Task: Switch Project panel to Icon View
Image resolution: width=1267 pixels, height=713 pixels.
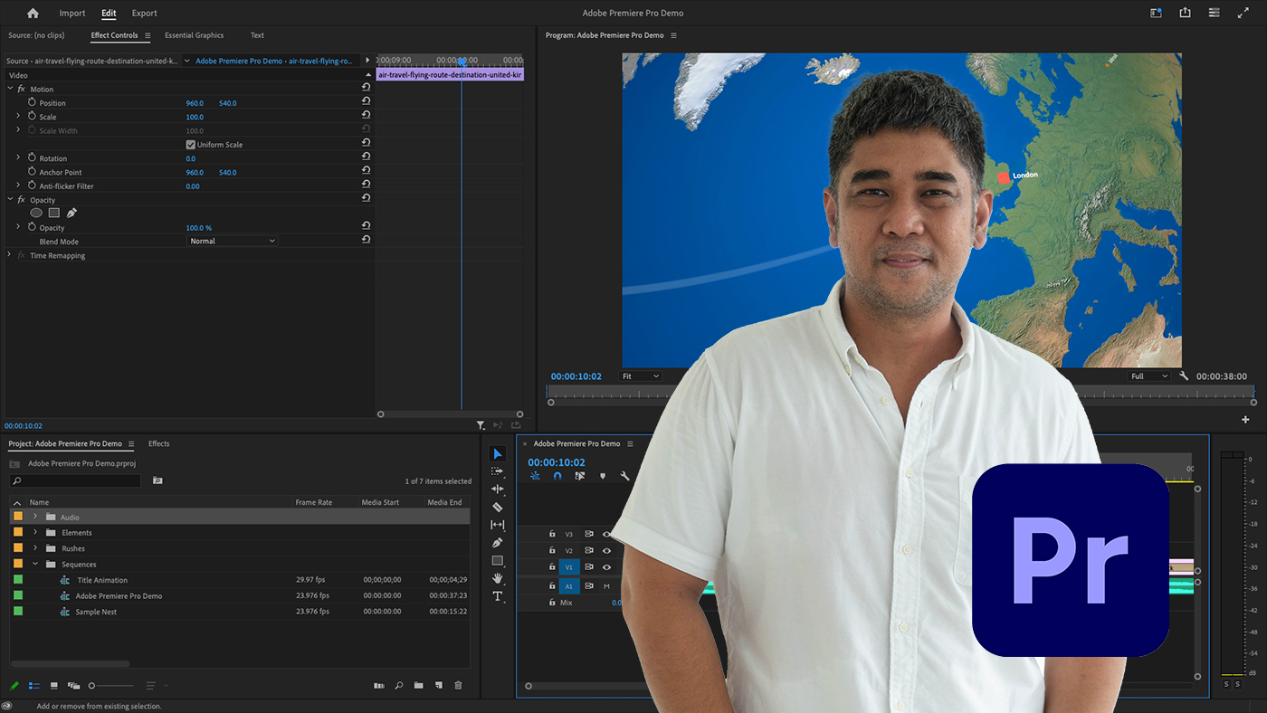Action: click(x=54, y=686)
